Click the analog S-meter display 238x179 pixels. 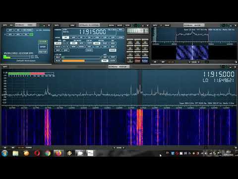[x=138, y=31]
